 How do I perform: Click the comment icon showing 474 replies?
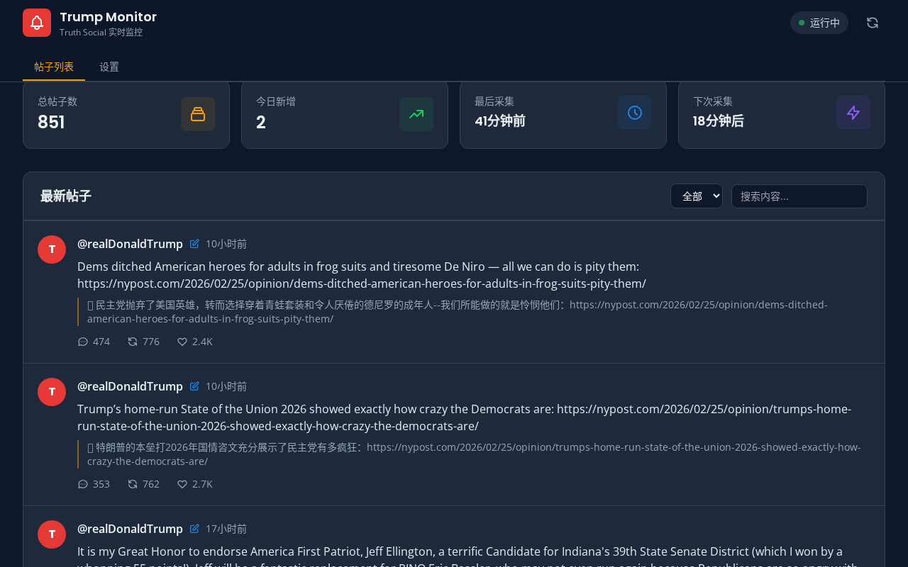(x=83, y=342)
